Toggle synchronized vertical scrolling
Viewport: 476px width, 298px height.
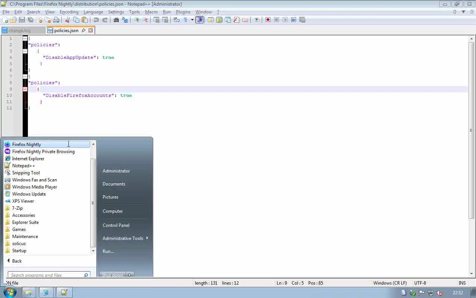pos(156,20)
